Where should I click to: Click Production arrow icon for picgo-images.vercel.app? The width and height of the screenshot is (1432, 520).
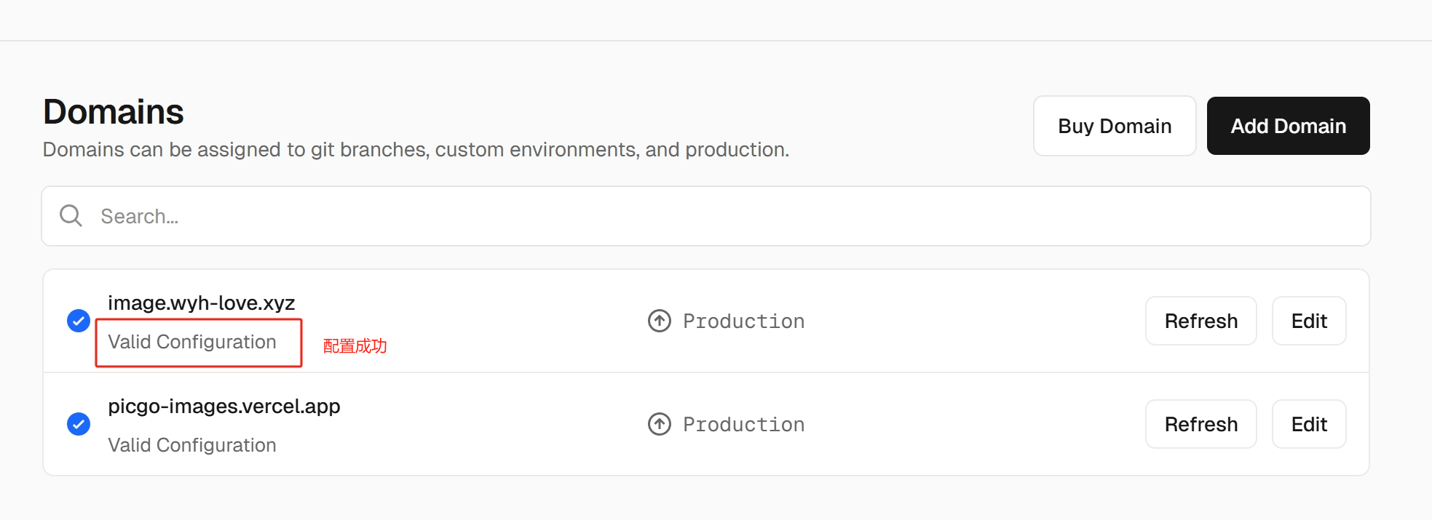660,424
